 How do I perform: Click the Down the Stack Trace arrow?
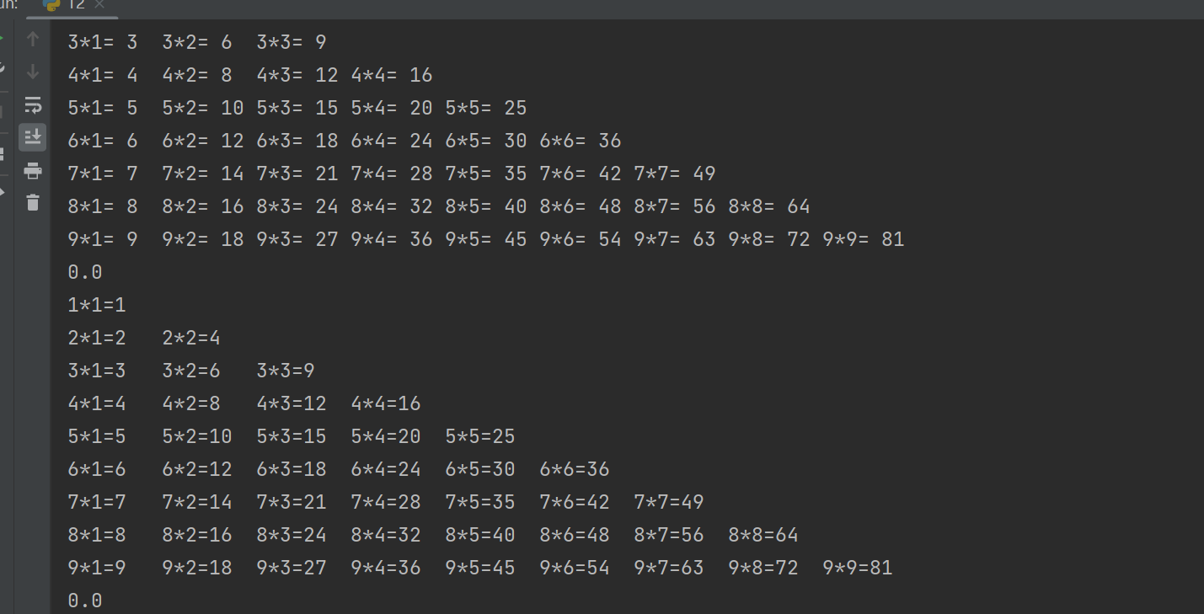[x=33, y=72]
